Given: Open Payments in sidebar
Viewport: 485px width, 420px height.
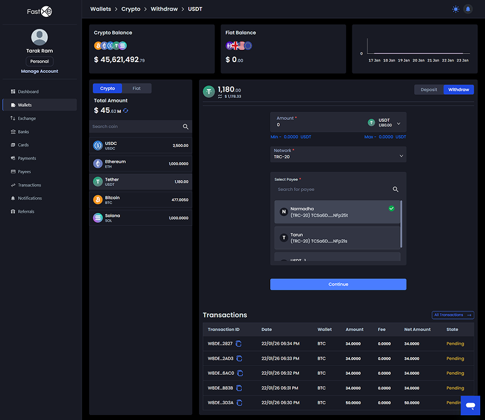Looking at the screenshot, I should point(40,158).
